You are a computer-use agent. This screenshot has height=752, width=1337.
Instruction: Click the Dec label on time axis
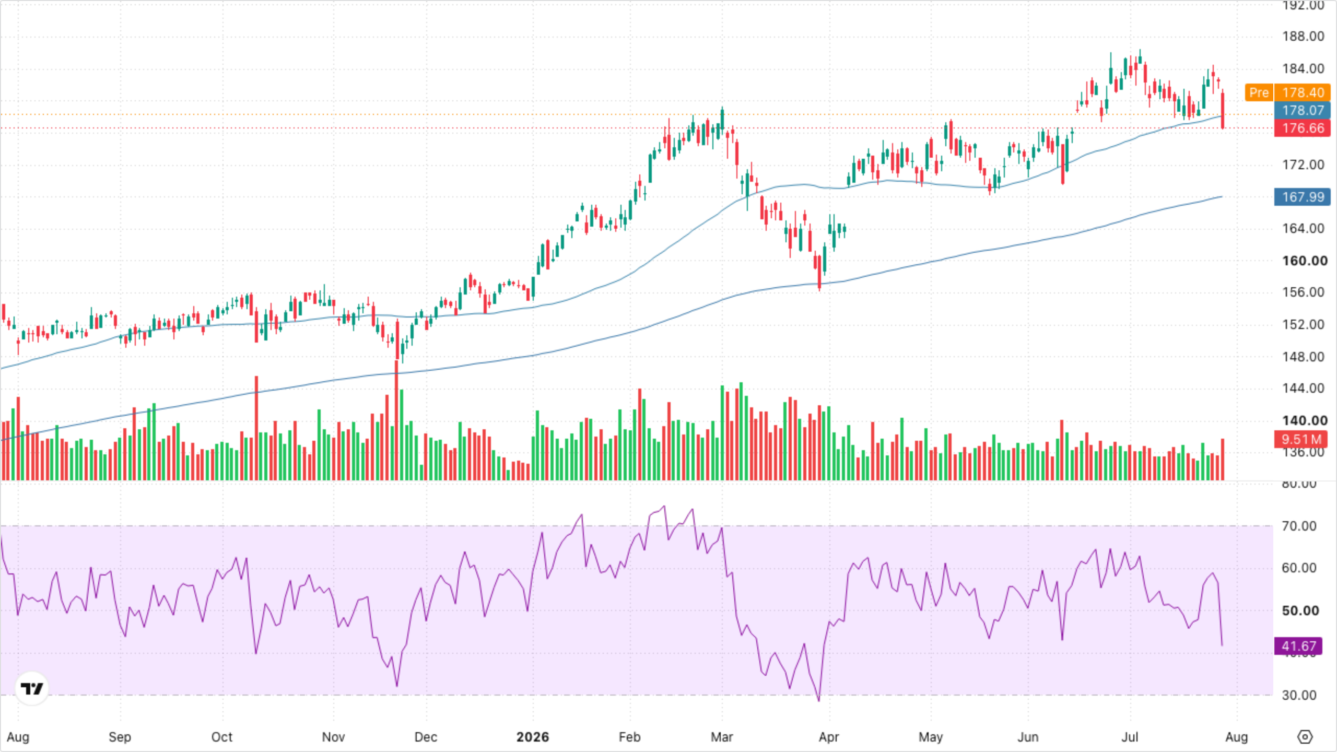[426, 737]
